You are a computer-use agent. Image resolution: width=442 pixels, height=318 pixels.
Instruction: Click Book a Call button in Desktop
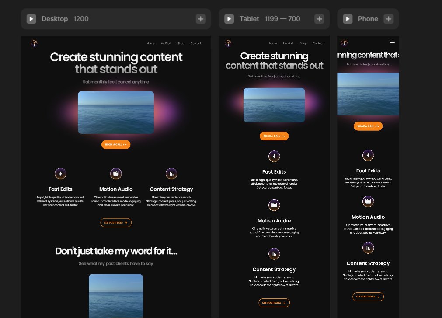coord(116,145)
